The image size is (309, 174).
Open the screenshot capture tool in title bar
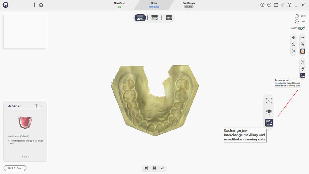pos(276,5)
